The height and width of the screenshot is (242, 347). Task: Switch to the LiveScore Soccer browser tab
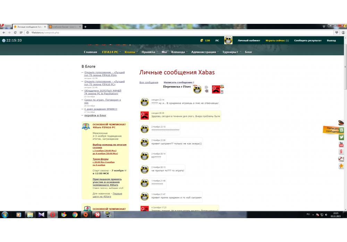64,27
